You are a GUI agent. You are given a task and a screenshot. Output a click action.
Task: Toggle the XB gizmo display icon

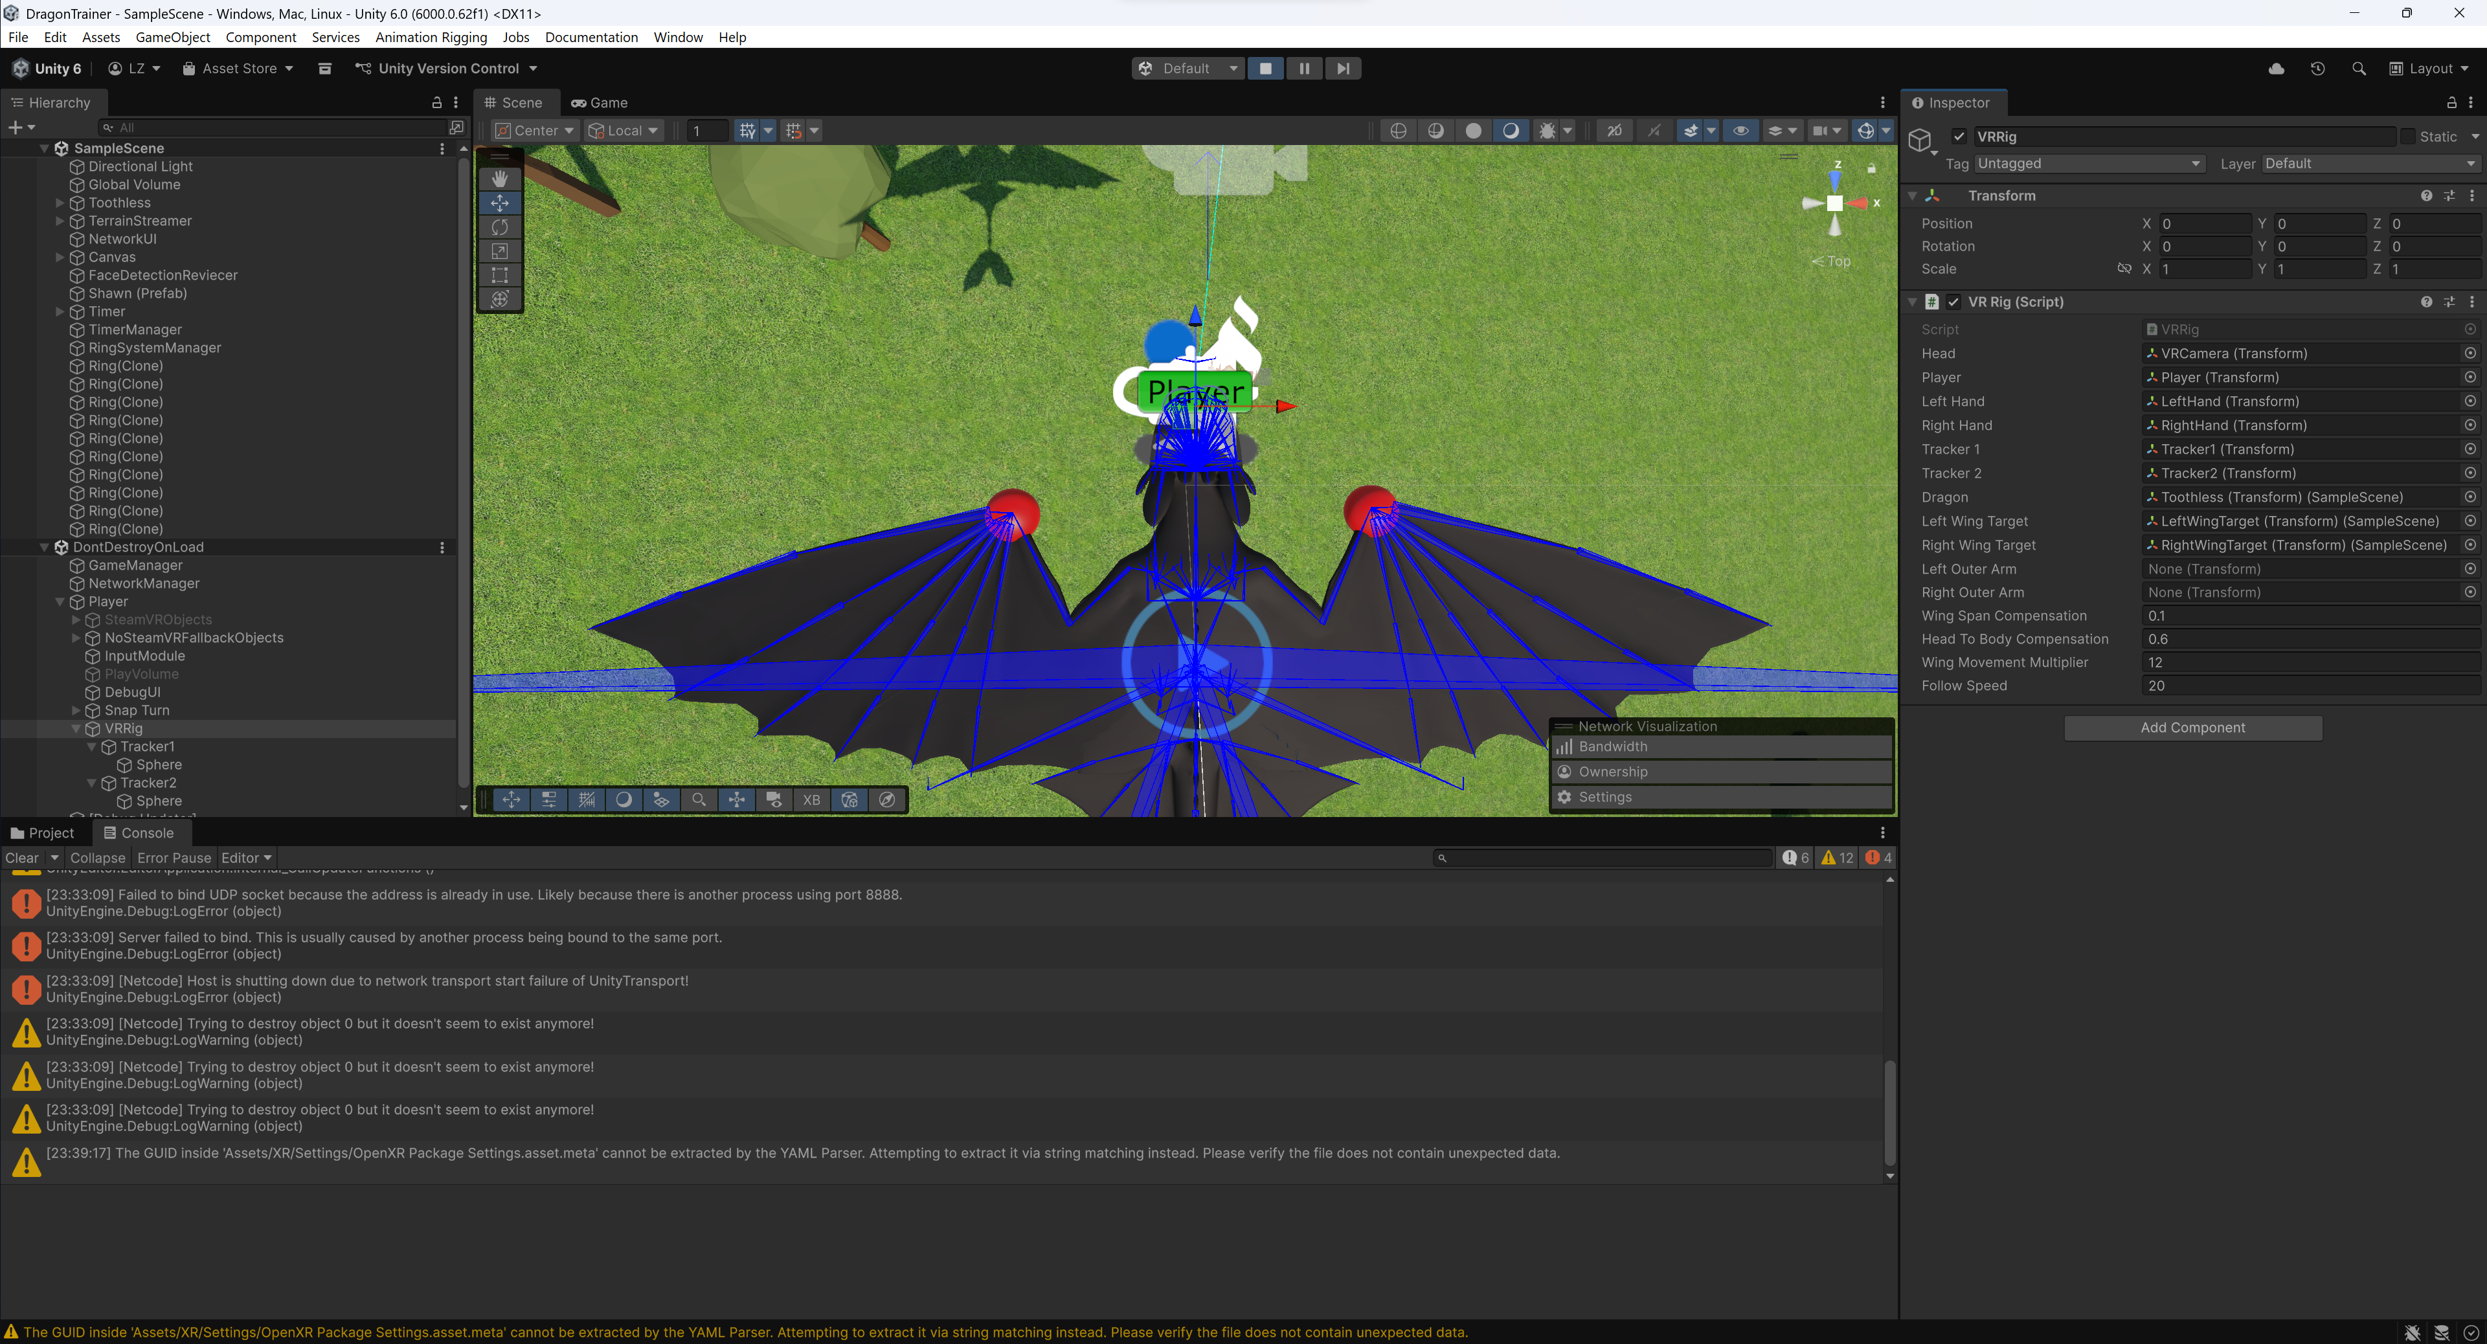[x=812, y=800]
